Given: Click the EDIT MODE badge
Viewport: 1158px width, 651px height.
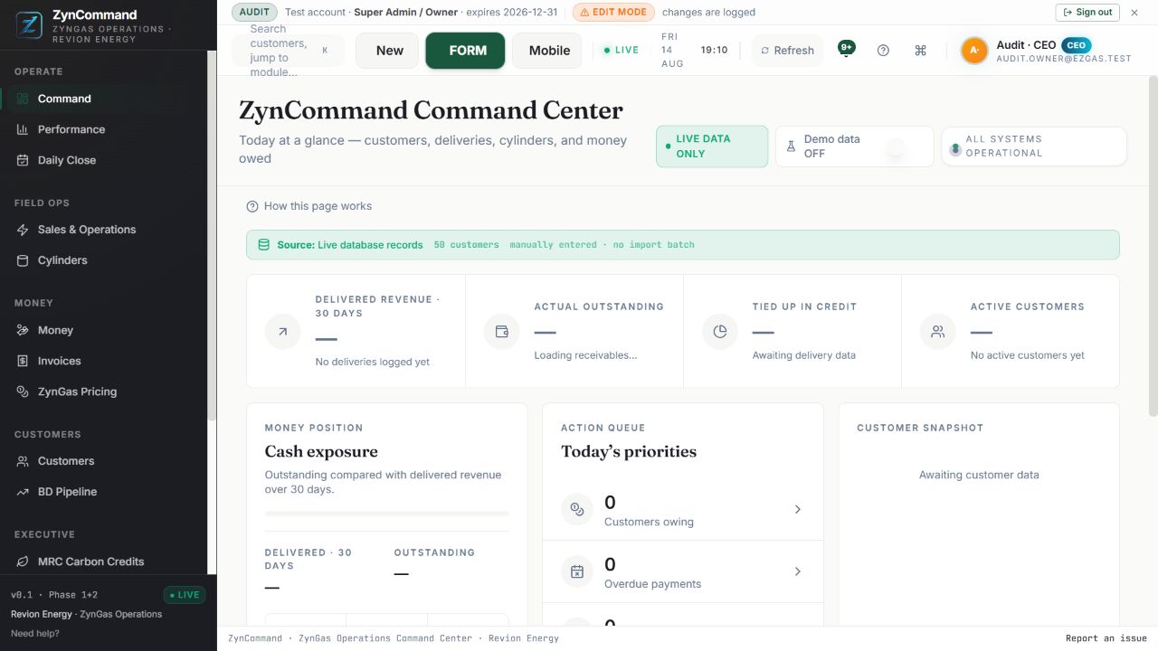Looking at the screenshot, I should [613, 12].
